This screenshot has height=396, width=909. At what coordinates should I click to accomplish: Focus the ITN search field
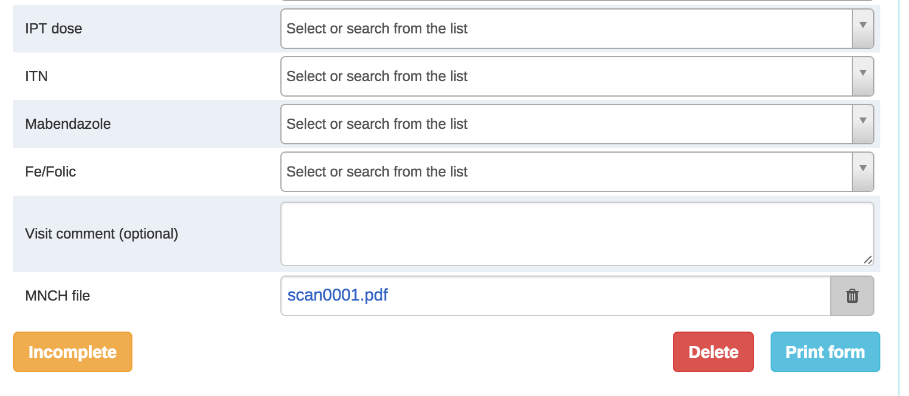click(x=567, y=76)
